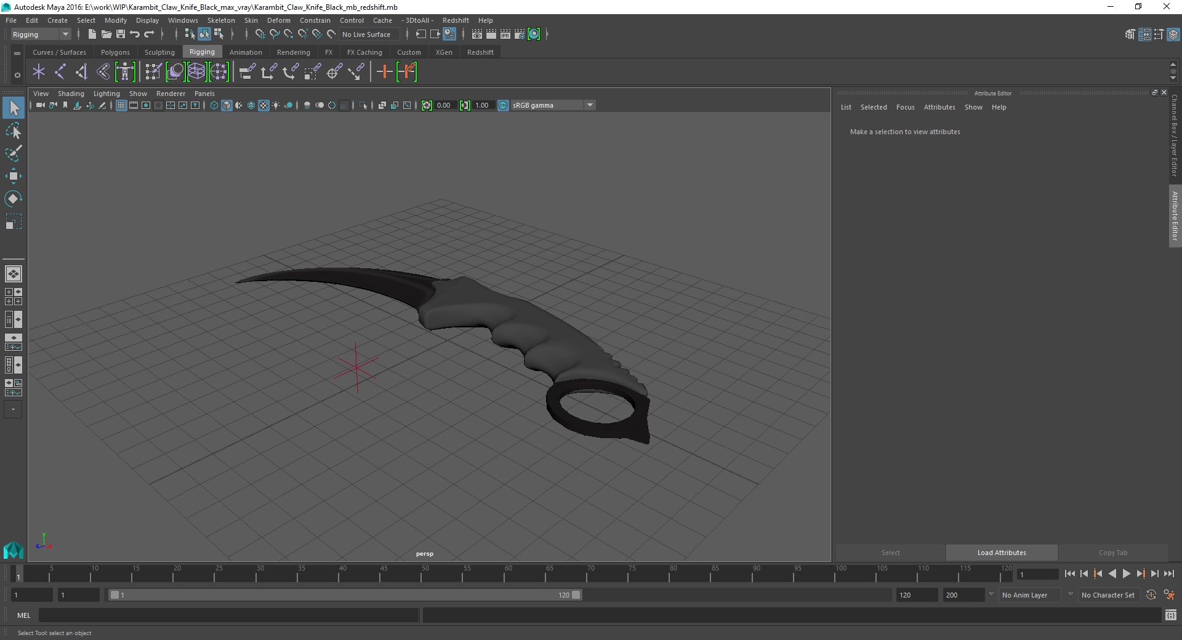
Task: Open Attribute Editor Focus menu
Action: (x=905, y=107)
